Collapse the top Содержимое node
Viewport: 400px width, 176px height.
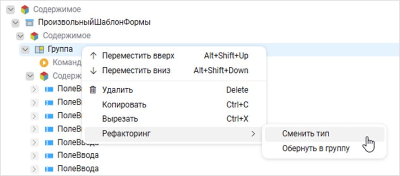point(10,9)
